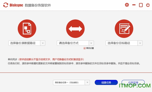Toggle the 高级设置 checkbox
152x92 pixels.
85,48
